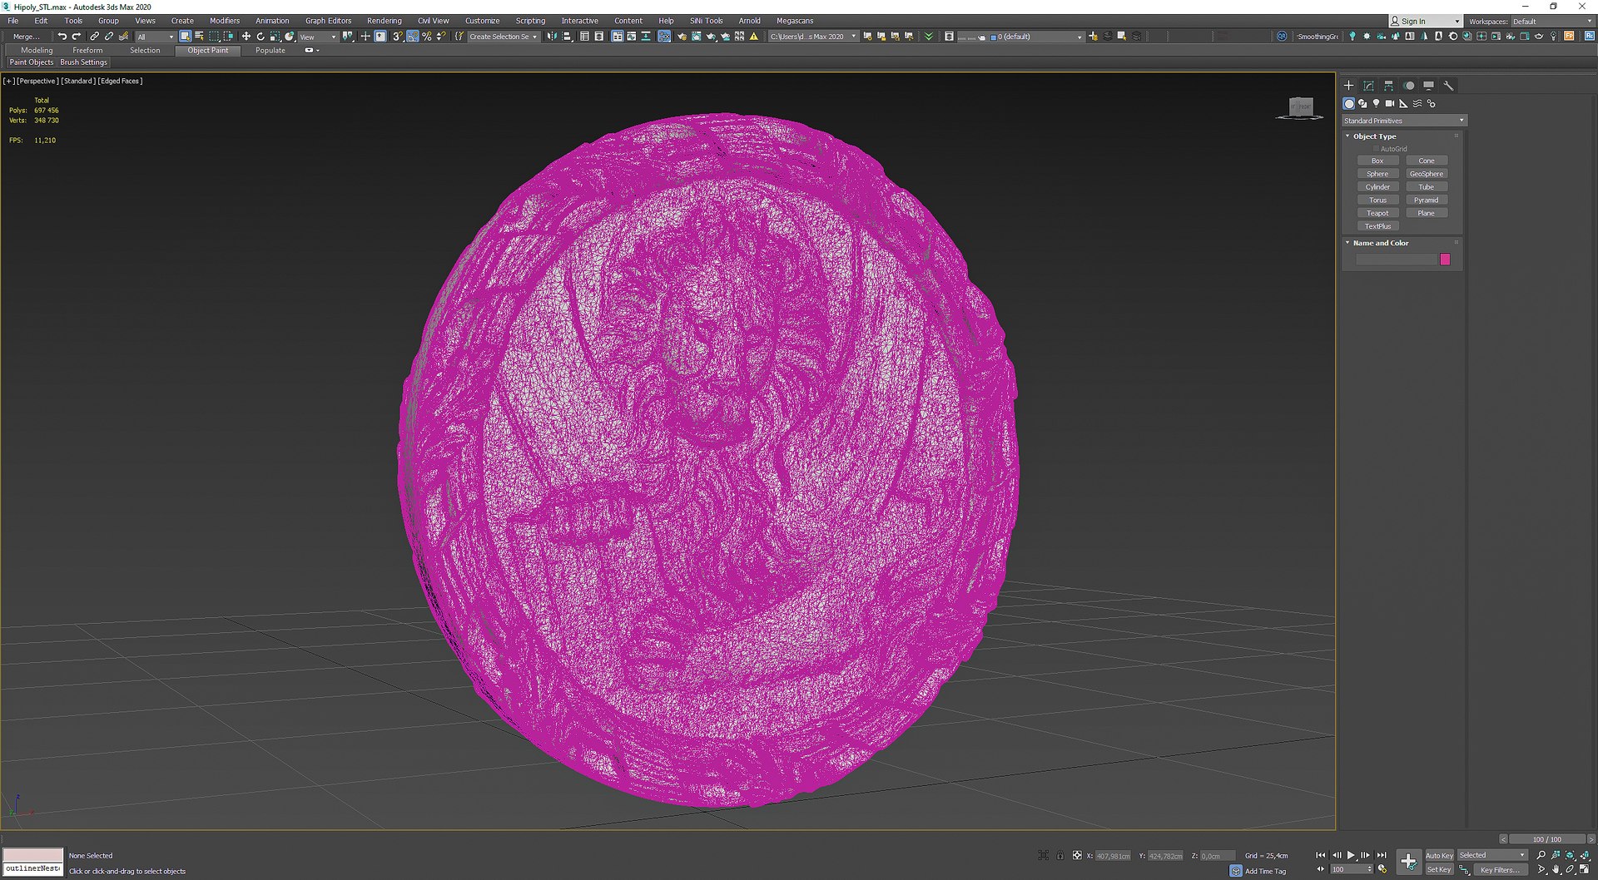Screen dimensions: 1598x880
Task: Open the pink object color swatch
Action: [x=1445, y=260]
